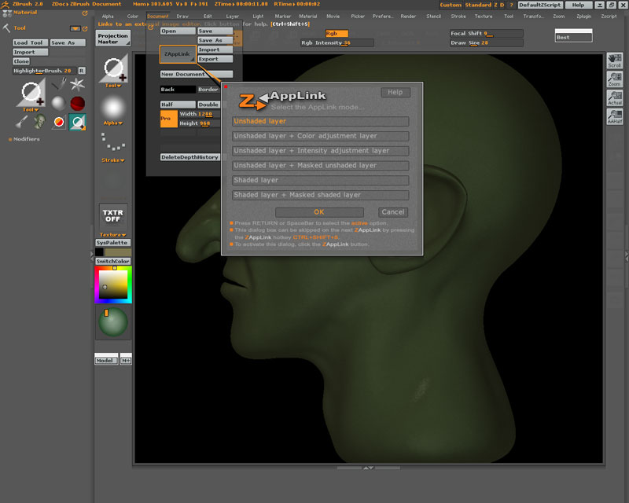Image resolution: width=629 pixels, height=503 pixels.
Task: Adjust the Draw Size slider
Action: click(x=485, y=43)
